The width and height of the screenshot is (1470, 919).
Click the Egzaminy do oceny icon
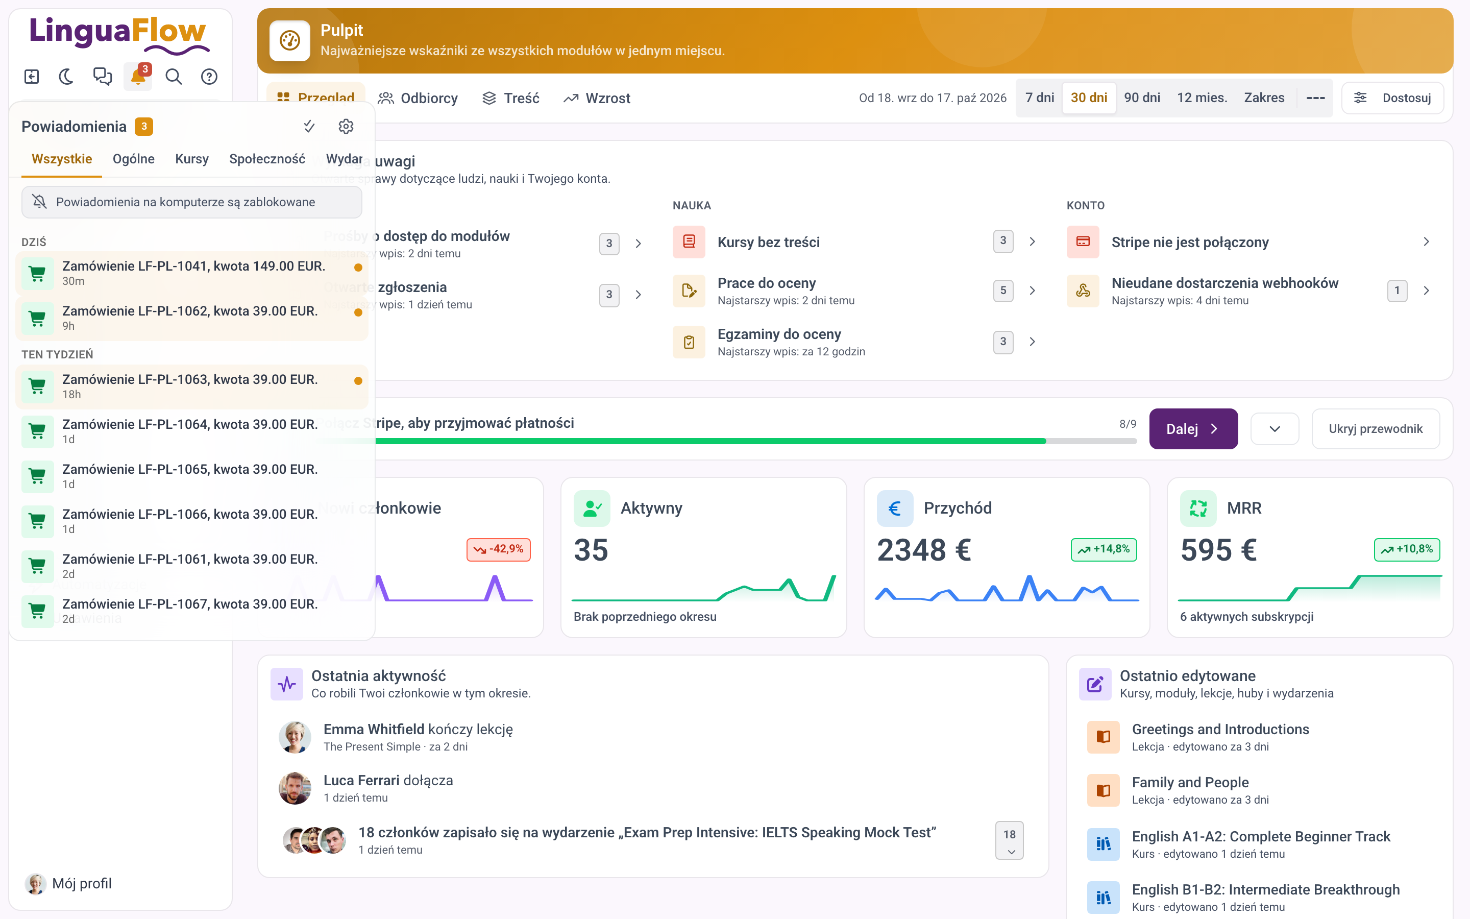click(x=689, y=342)
